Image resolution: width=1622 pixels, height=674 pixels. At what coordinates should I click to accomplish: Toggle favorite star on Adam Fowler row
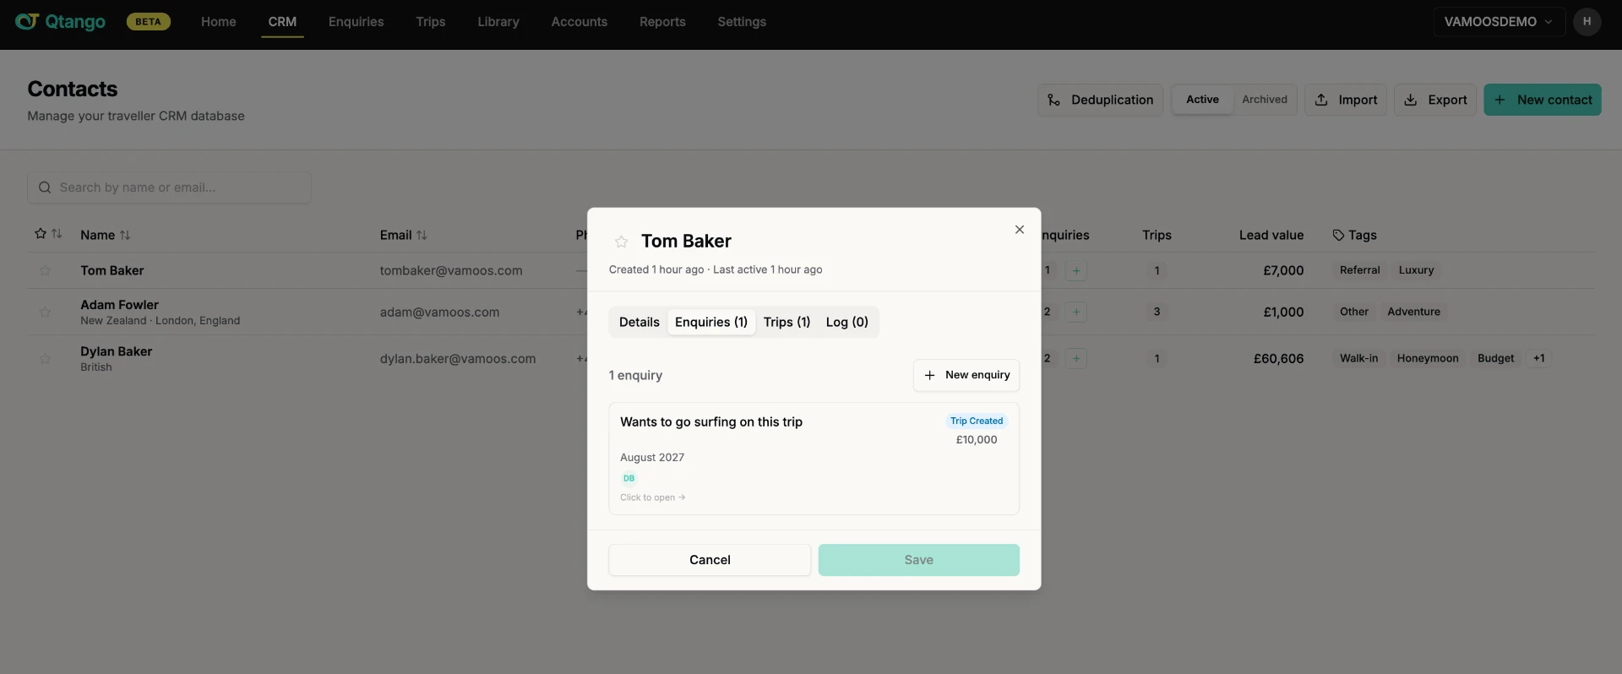(x=45, y=312)
